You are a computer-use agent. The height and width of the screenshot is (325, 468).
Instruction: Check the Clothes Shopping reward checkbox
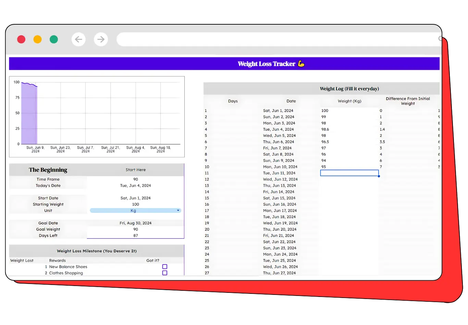pyautogui.click(x=165, y=273)
